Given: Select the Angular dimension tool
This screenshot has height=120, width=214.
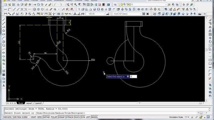Looking at the screenshot, I should (x=33, y=14).
